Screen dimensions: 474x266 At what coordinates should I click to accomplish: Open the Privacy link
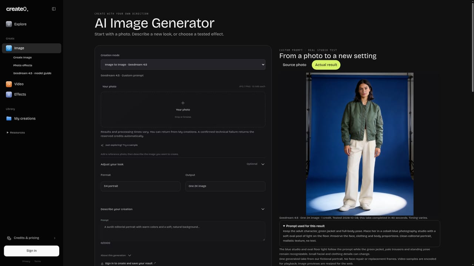click(26, 261)
